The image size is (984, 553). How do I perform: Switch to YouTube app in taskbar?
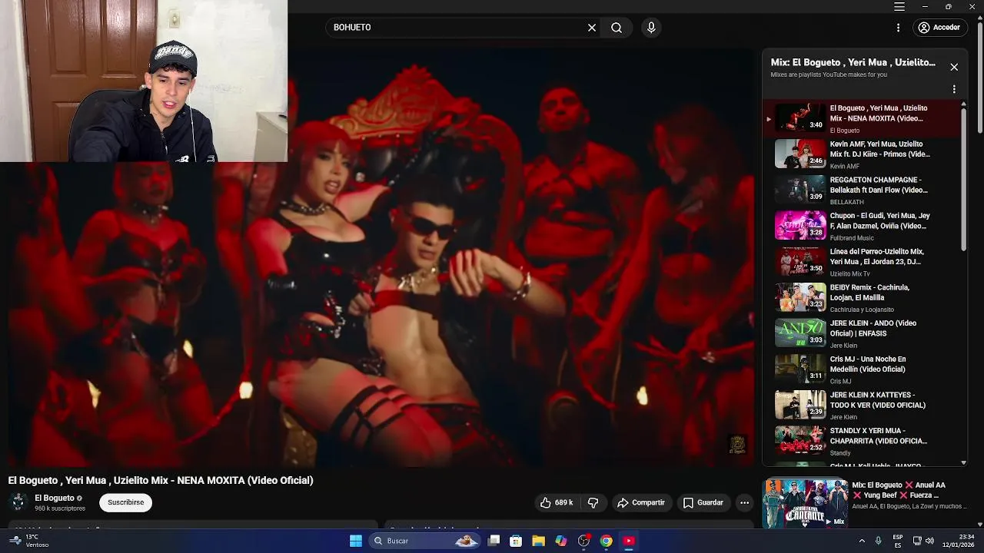[629, 541]
